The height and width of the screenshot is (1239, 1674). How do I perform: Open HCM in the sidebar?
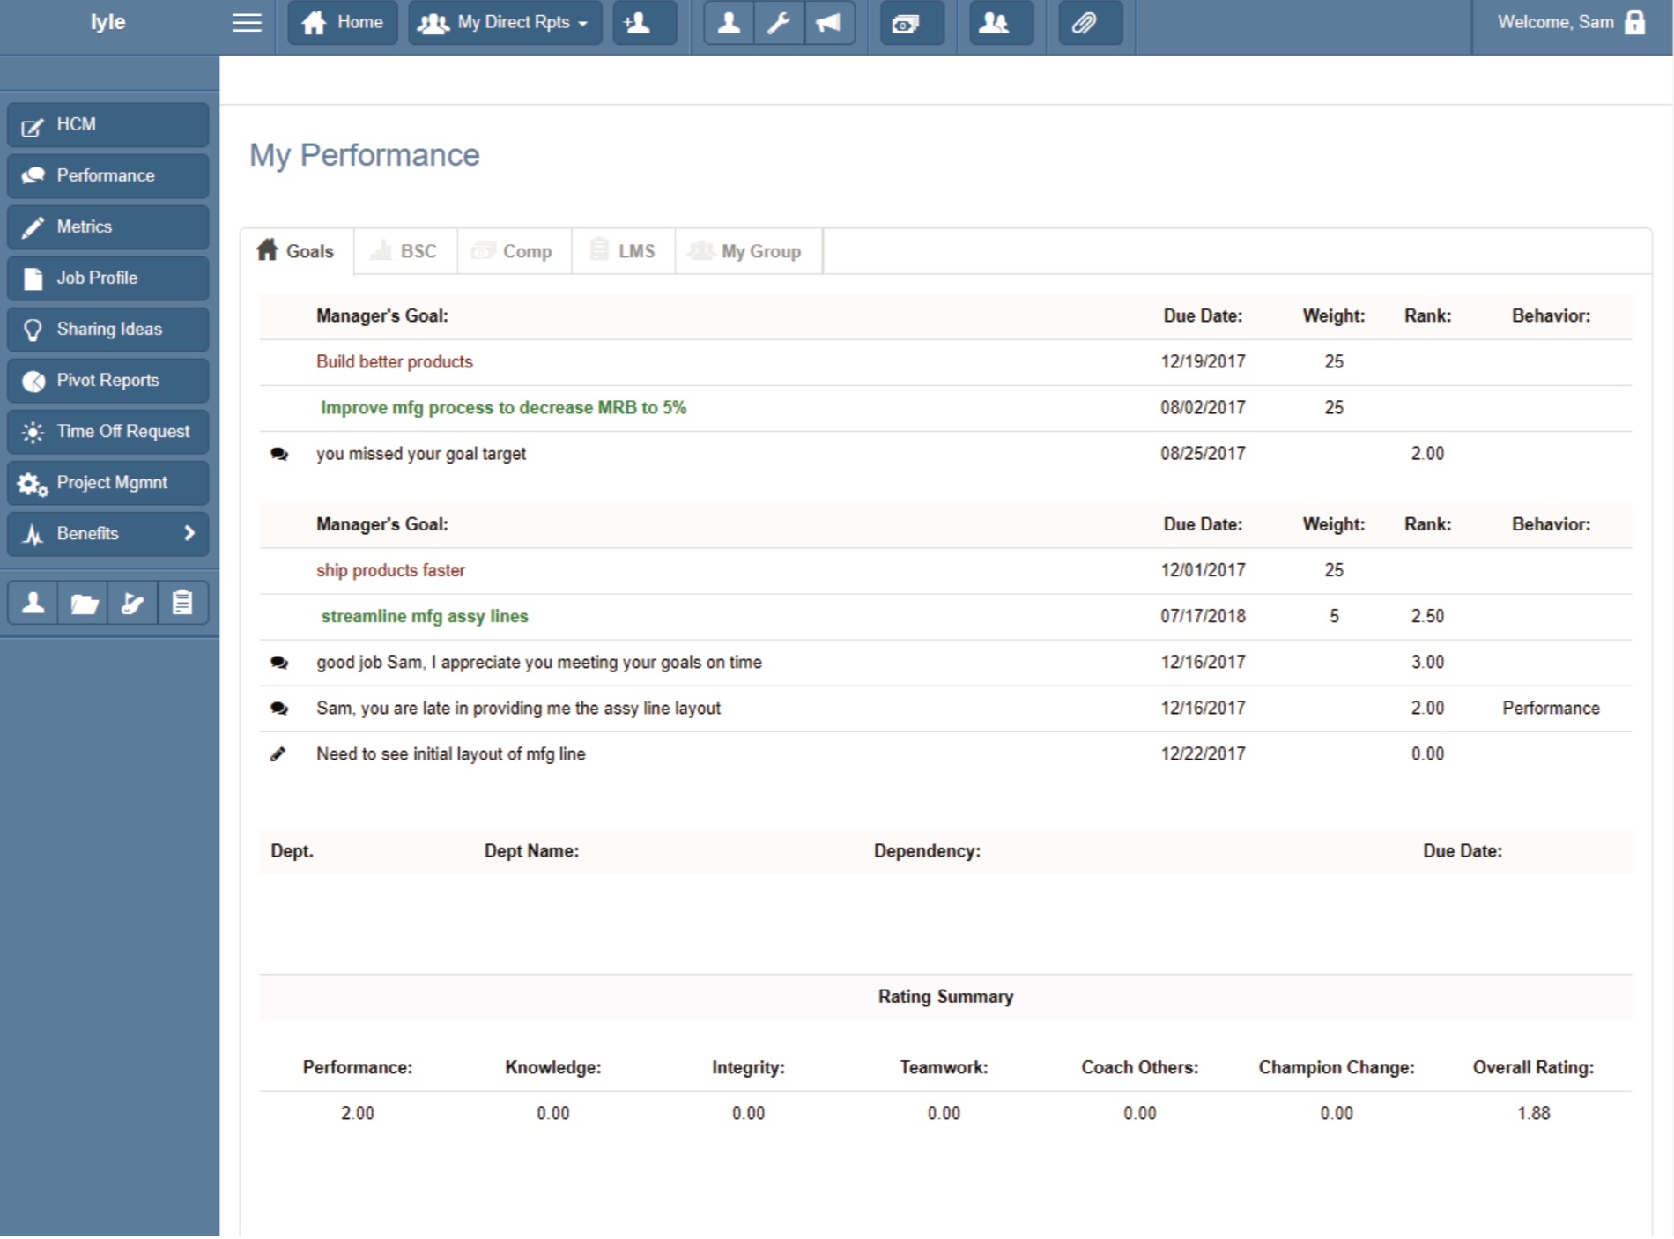pos(108,125)
